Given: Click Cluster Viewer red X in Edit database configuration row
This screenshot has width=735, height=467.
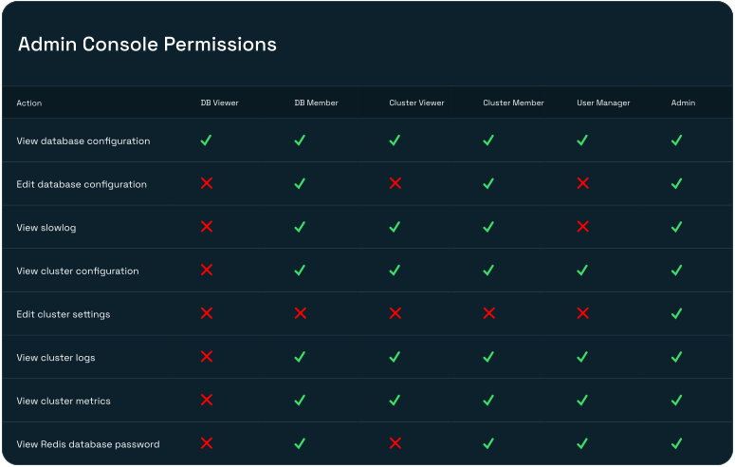Looking at the screenshot, I should pos(395,183).
